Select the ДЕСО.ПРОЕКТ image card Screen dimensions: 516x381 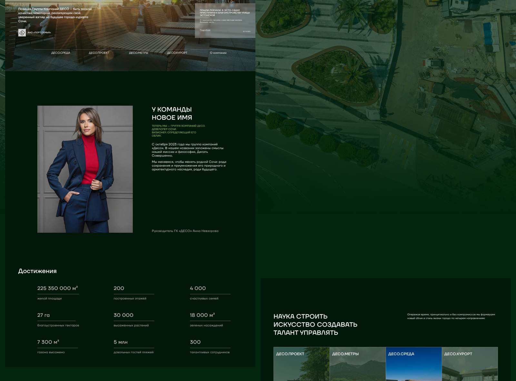tap(301, 364)
